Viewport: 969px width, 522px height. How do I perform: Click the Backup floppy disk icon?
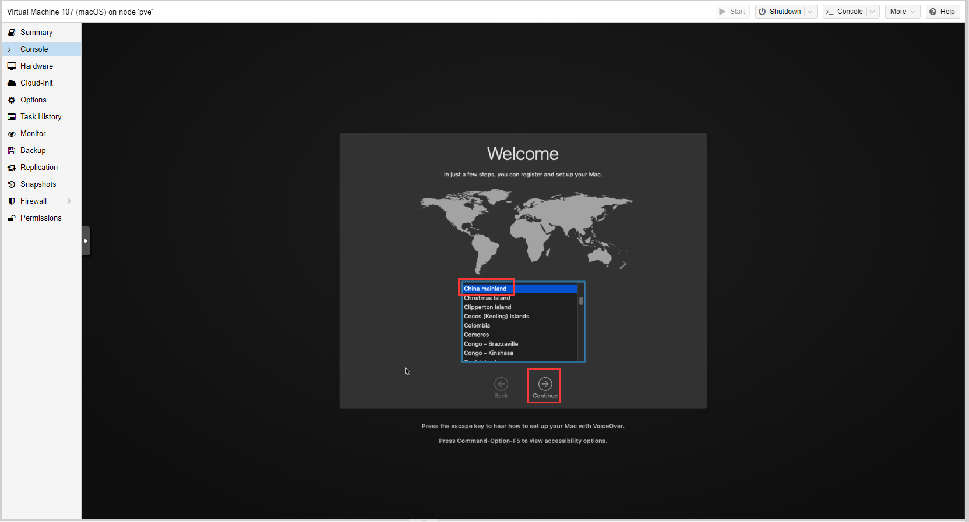pos(12,151)
